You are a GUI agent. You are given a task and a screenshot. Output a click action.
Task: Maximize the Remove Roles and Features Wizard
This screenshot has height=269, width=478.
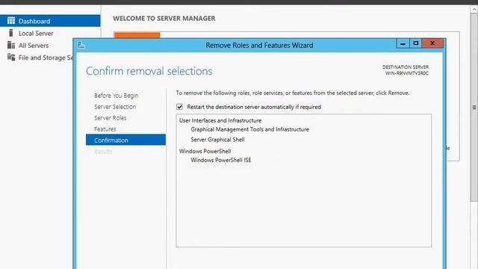click(415, 43)
